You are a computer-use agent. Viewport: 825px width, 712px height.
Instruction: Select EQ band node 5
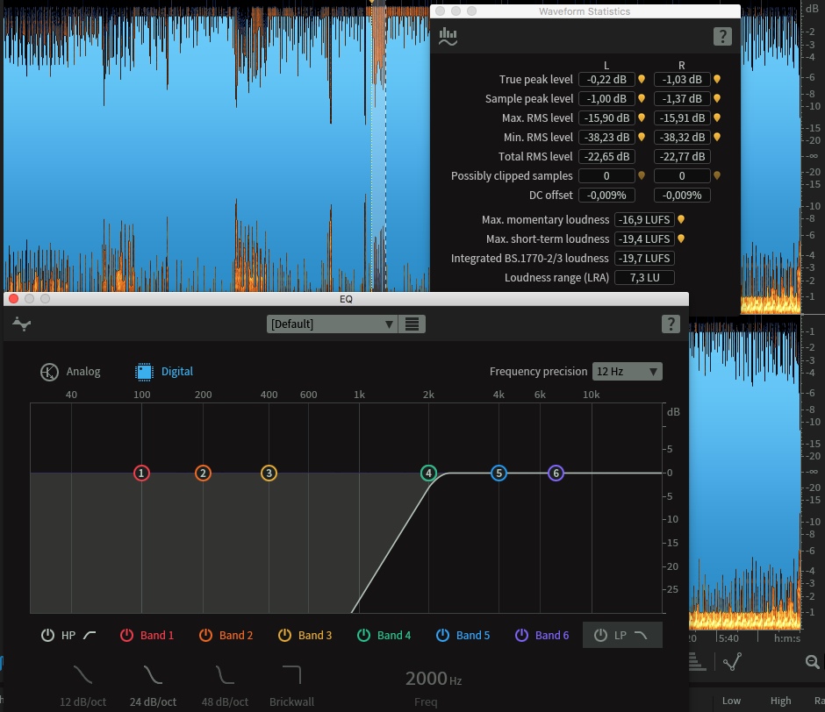pos(499,473)
